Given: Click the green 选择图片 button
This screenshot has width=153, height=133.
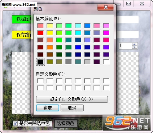Looking at the screenshot, I should (22, 19).
